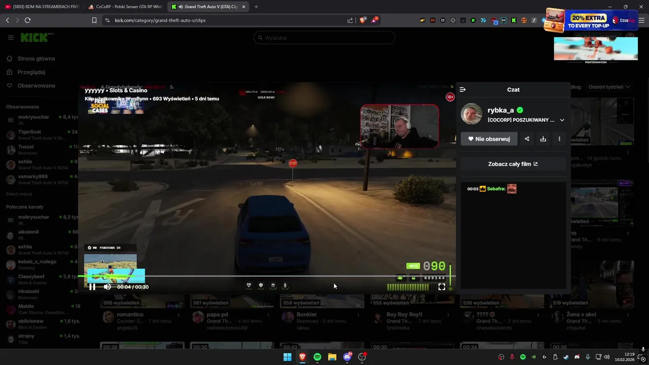Open Discord from the taskbar
This screenshot has height=365, width=649.
[347, 357]
